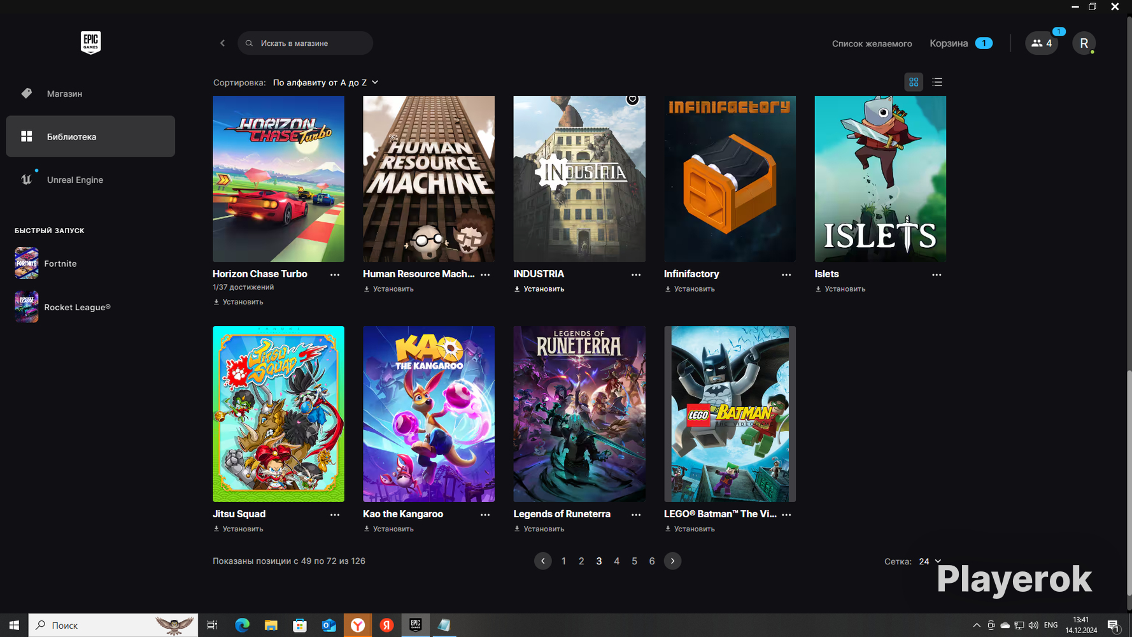The height and width of the screenshot is (637, 1132).
Task: Open LEGO Batman cover art
Action: 730,414
